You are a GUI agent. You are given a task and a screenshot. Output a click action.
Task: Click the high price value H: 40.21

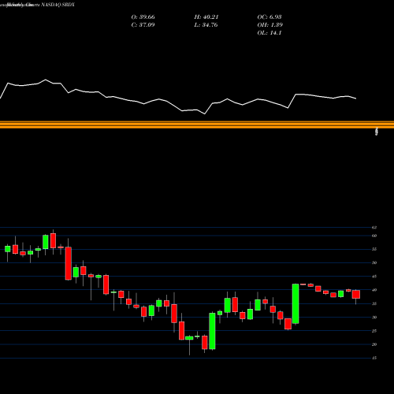[x=206, y=17]
